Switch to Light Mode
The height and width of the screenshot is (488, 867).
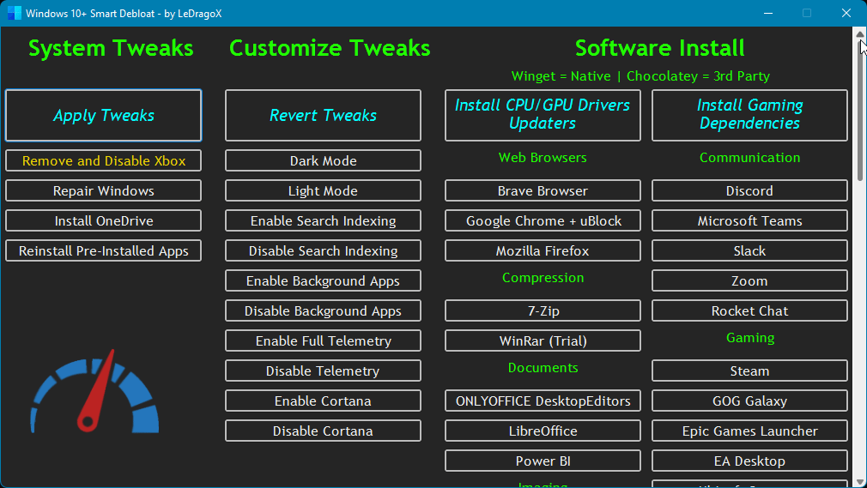point(323,190)
